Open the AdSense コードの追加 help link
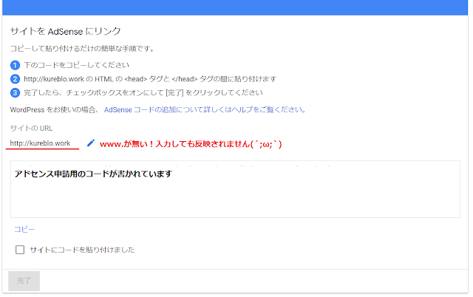The image size is (473, 297). pos(205,110)
